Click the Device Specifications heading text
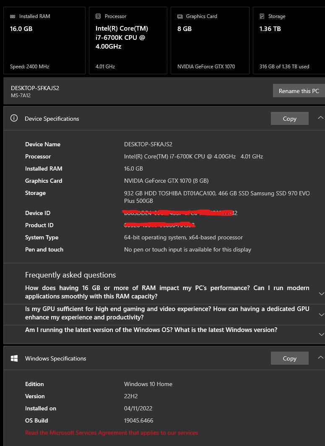Viewport: 325px width, 446px height. pos(52,119)
